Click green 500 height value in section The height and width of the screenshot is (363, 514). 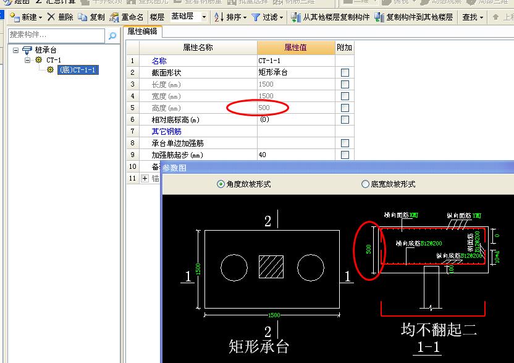tap(368, 249)
